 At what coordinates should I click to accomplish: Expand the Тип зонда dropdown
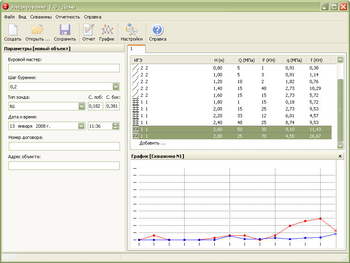click(x=81, y=106)
